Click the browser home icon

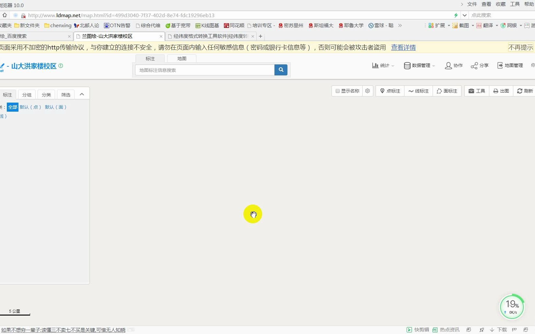(5, 15)
